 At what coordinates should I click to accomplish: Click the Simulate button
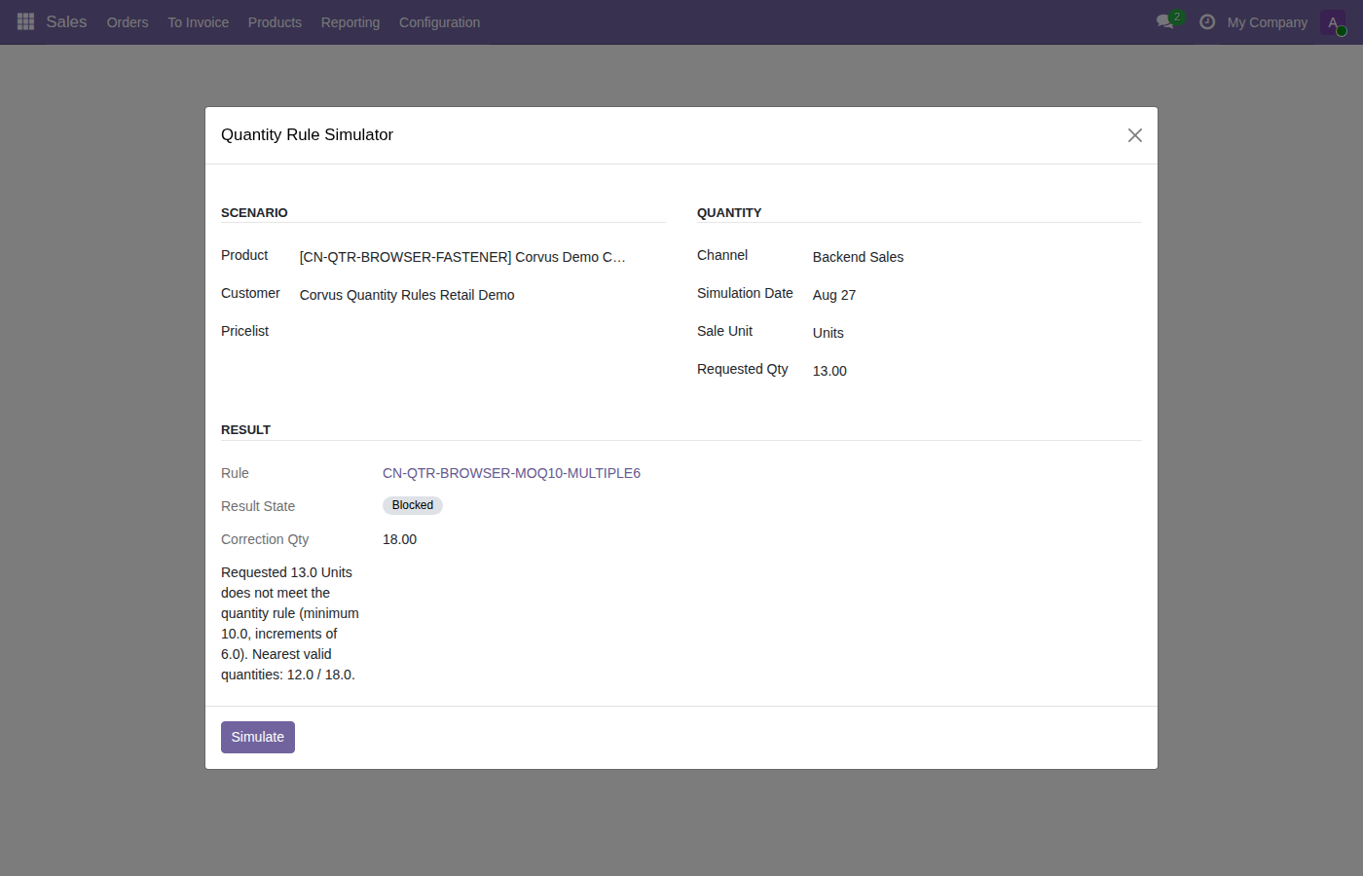click(x=258, y=737)
